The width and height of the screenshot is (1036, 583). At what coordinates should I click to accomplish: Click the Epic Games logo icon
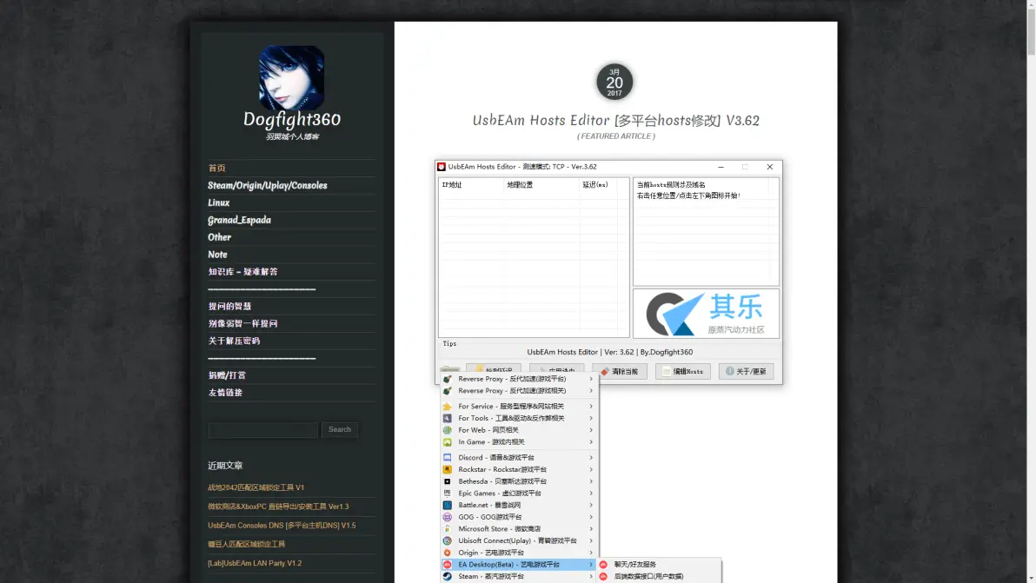click(448, 494)
